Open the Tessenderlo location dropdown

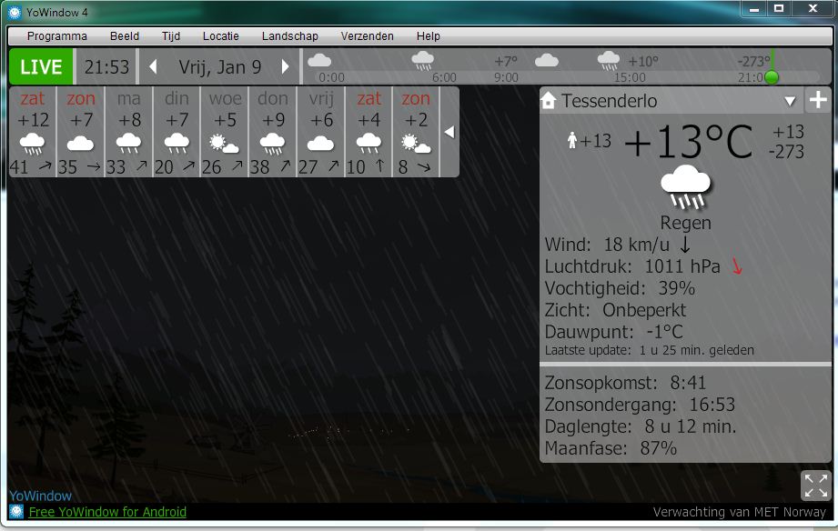(x=790, y=101)
